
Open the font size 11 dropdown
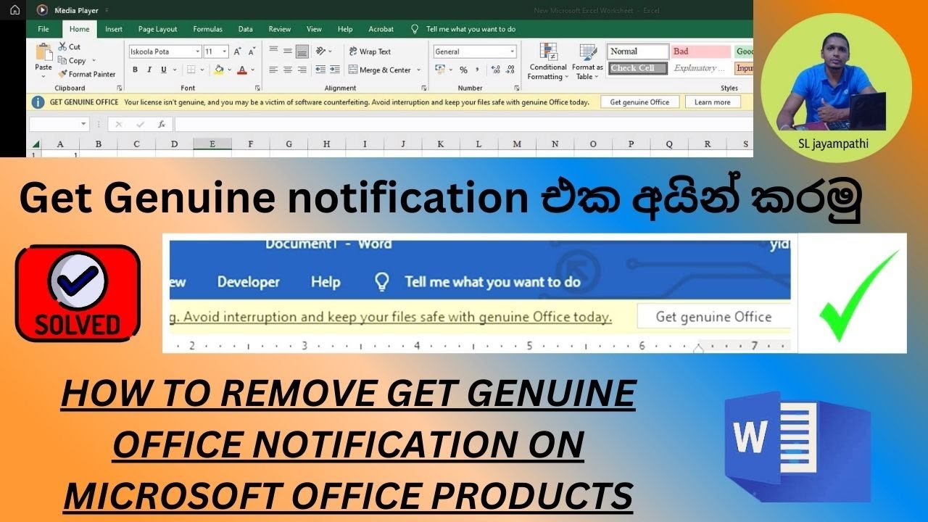point(225,51)
